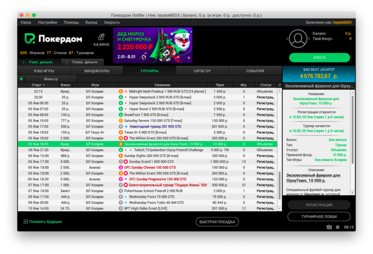This screenshot has width=373, height=254.
Task: Click the gift calendar icon near clock
Action: point(329,227)
